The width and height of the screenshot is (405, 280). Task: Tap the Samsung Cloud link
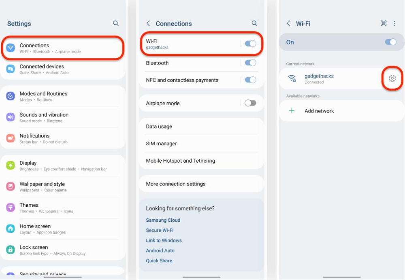pos(163,220)
